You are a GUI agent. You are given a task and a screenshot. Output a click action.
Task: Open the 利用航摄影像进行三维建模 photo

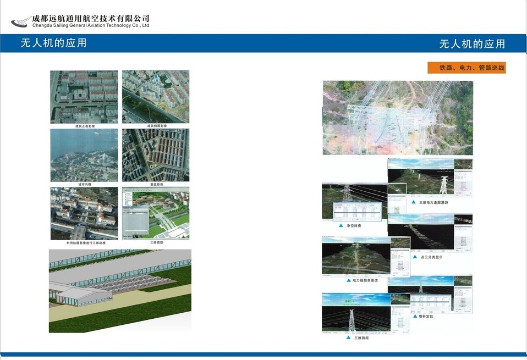[84, 214]
